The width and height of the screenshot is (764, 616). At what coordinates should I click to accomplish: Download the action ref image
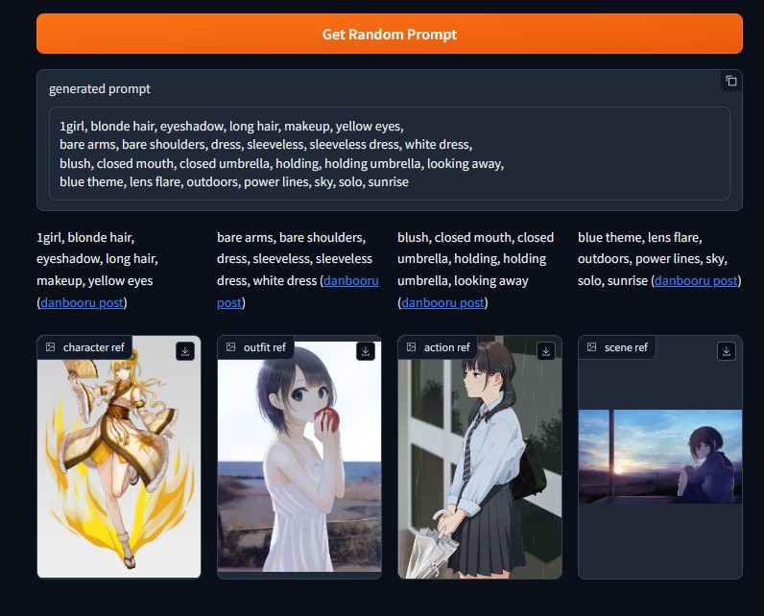pyautogui.click(x=546, y=351)
